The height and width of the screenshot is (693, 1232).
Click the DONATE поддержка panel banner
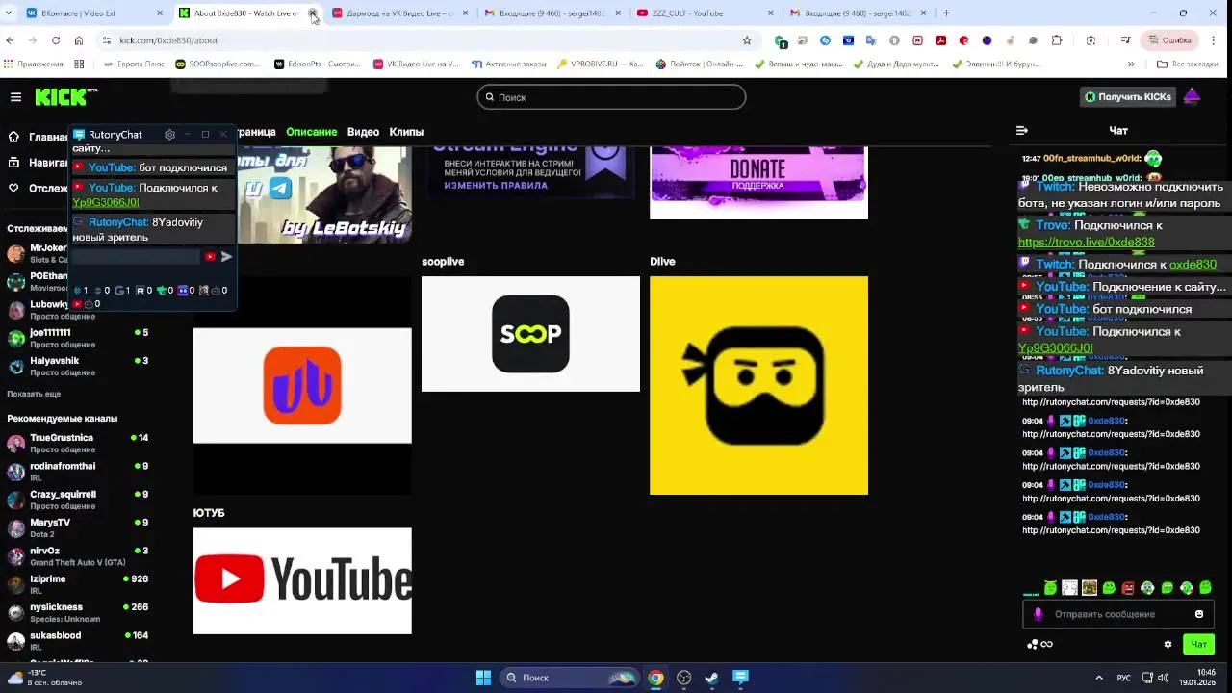[x=758, y=183]
